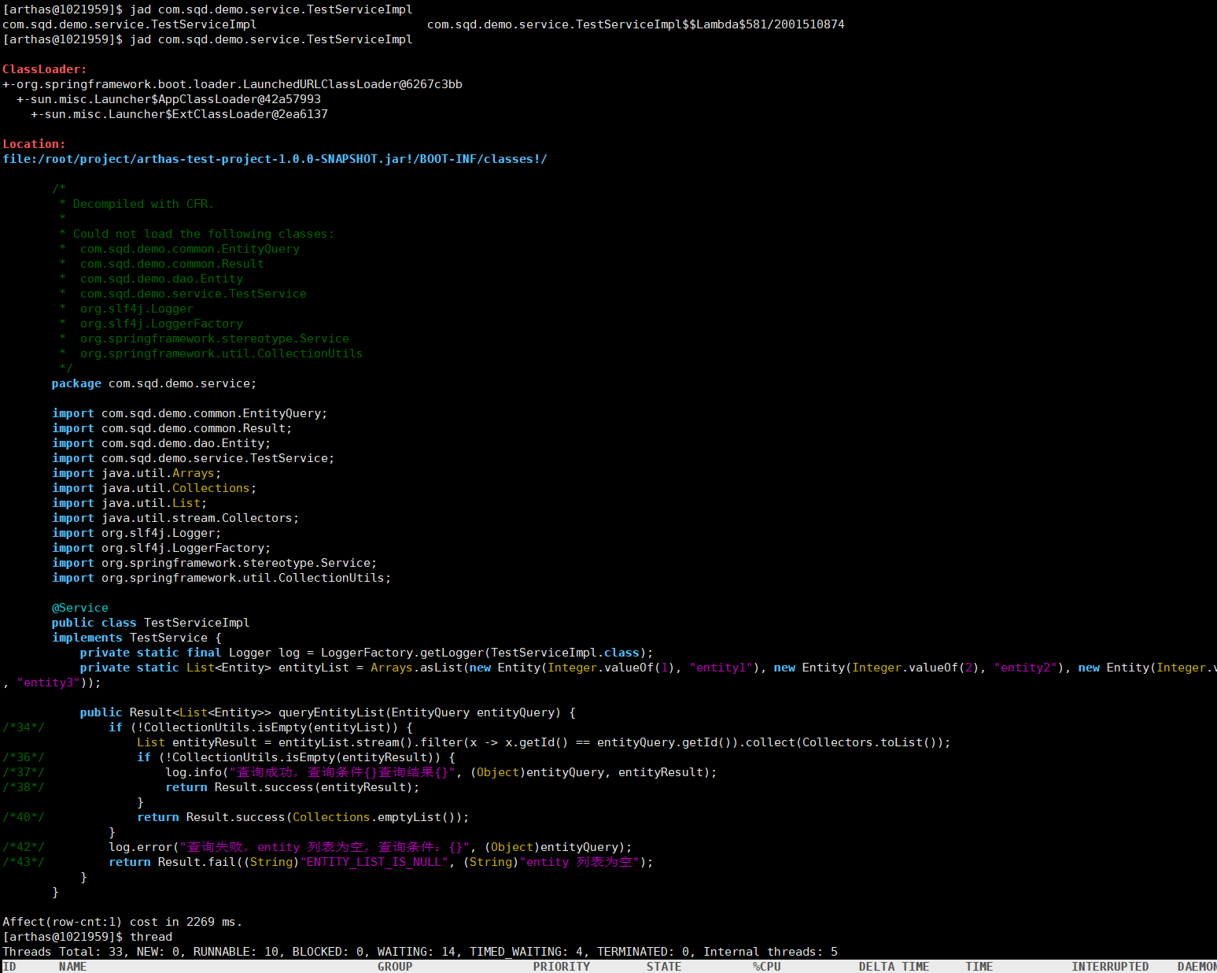Click the "package com.sqd.demo.service;" line

click(154, 383)
